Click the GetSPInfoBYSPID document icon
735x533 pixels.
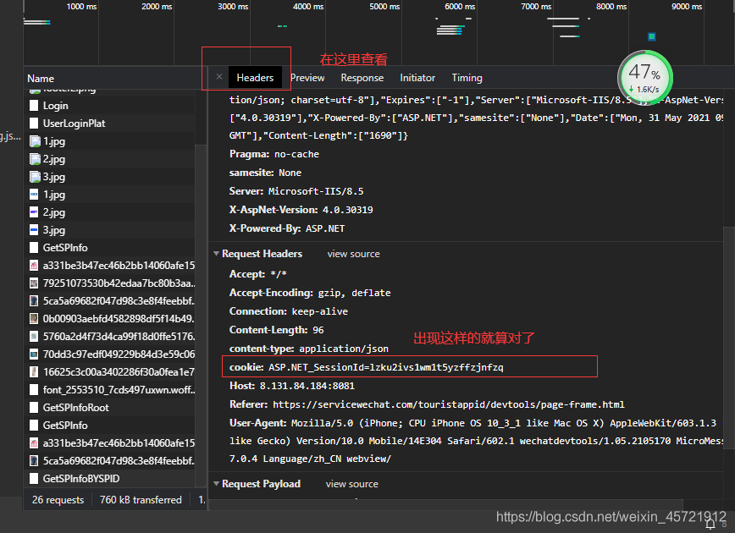(34, 479)
